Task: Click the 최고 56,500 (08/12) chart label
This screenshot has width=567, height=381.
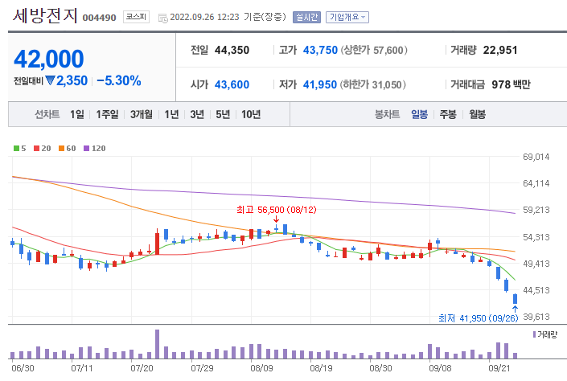Action: point(277,210)
